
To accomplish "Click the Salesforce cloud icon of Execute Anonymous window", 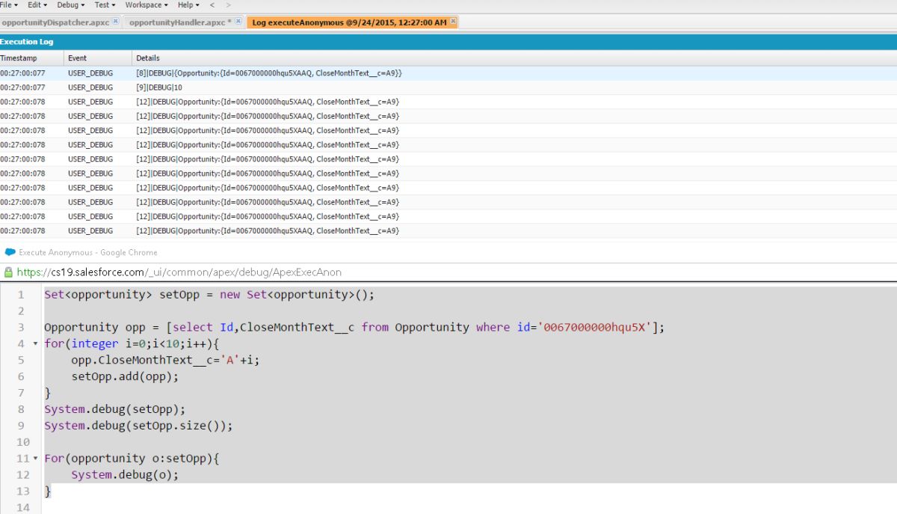I will 10,252.
